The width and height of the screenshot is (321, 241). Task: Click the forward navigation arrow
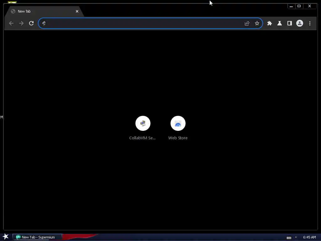[x=21, y=23]
